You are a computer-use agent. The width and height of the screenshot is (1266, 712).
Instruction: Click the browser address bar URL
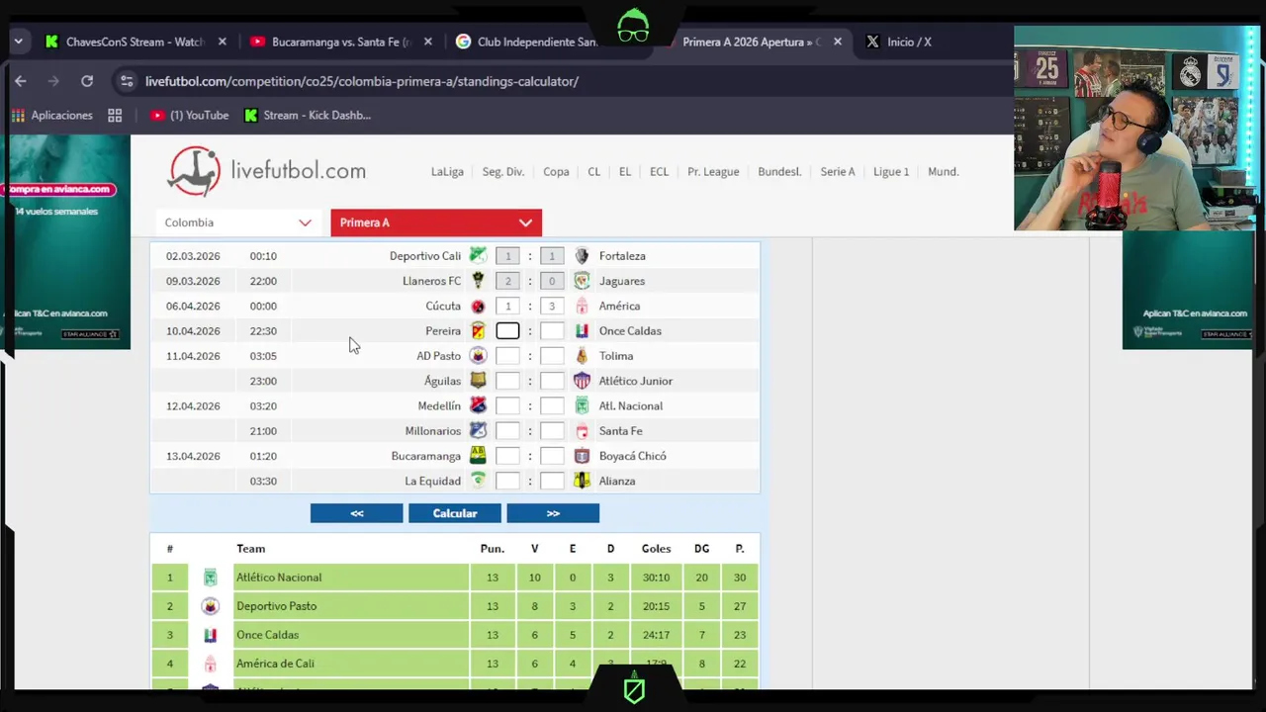coord(362,81)
